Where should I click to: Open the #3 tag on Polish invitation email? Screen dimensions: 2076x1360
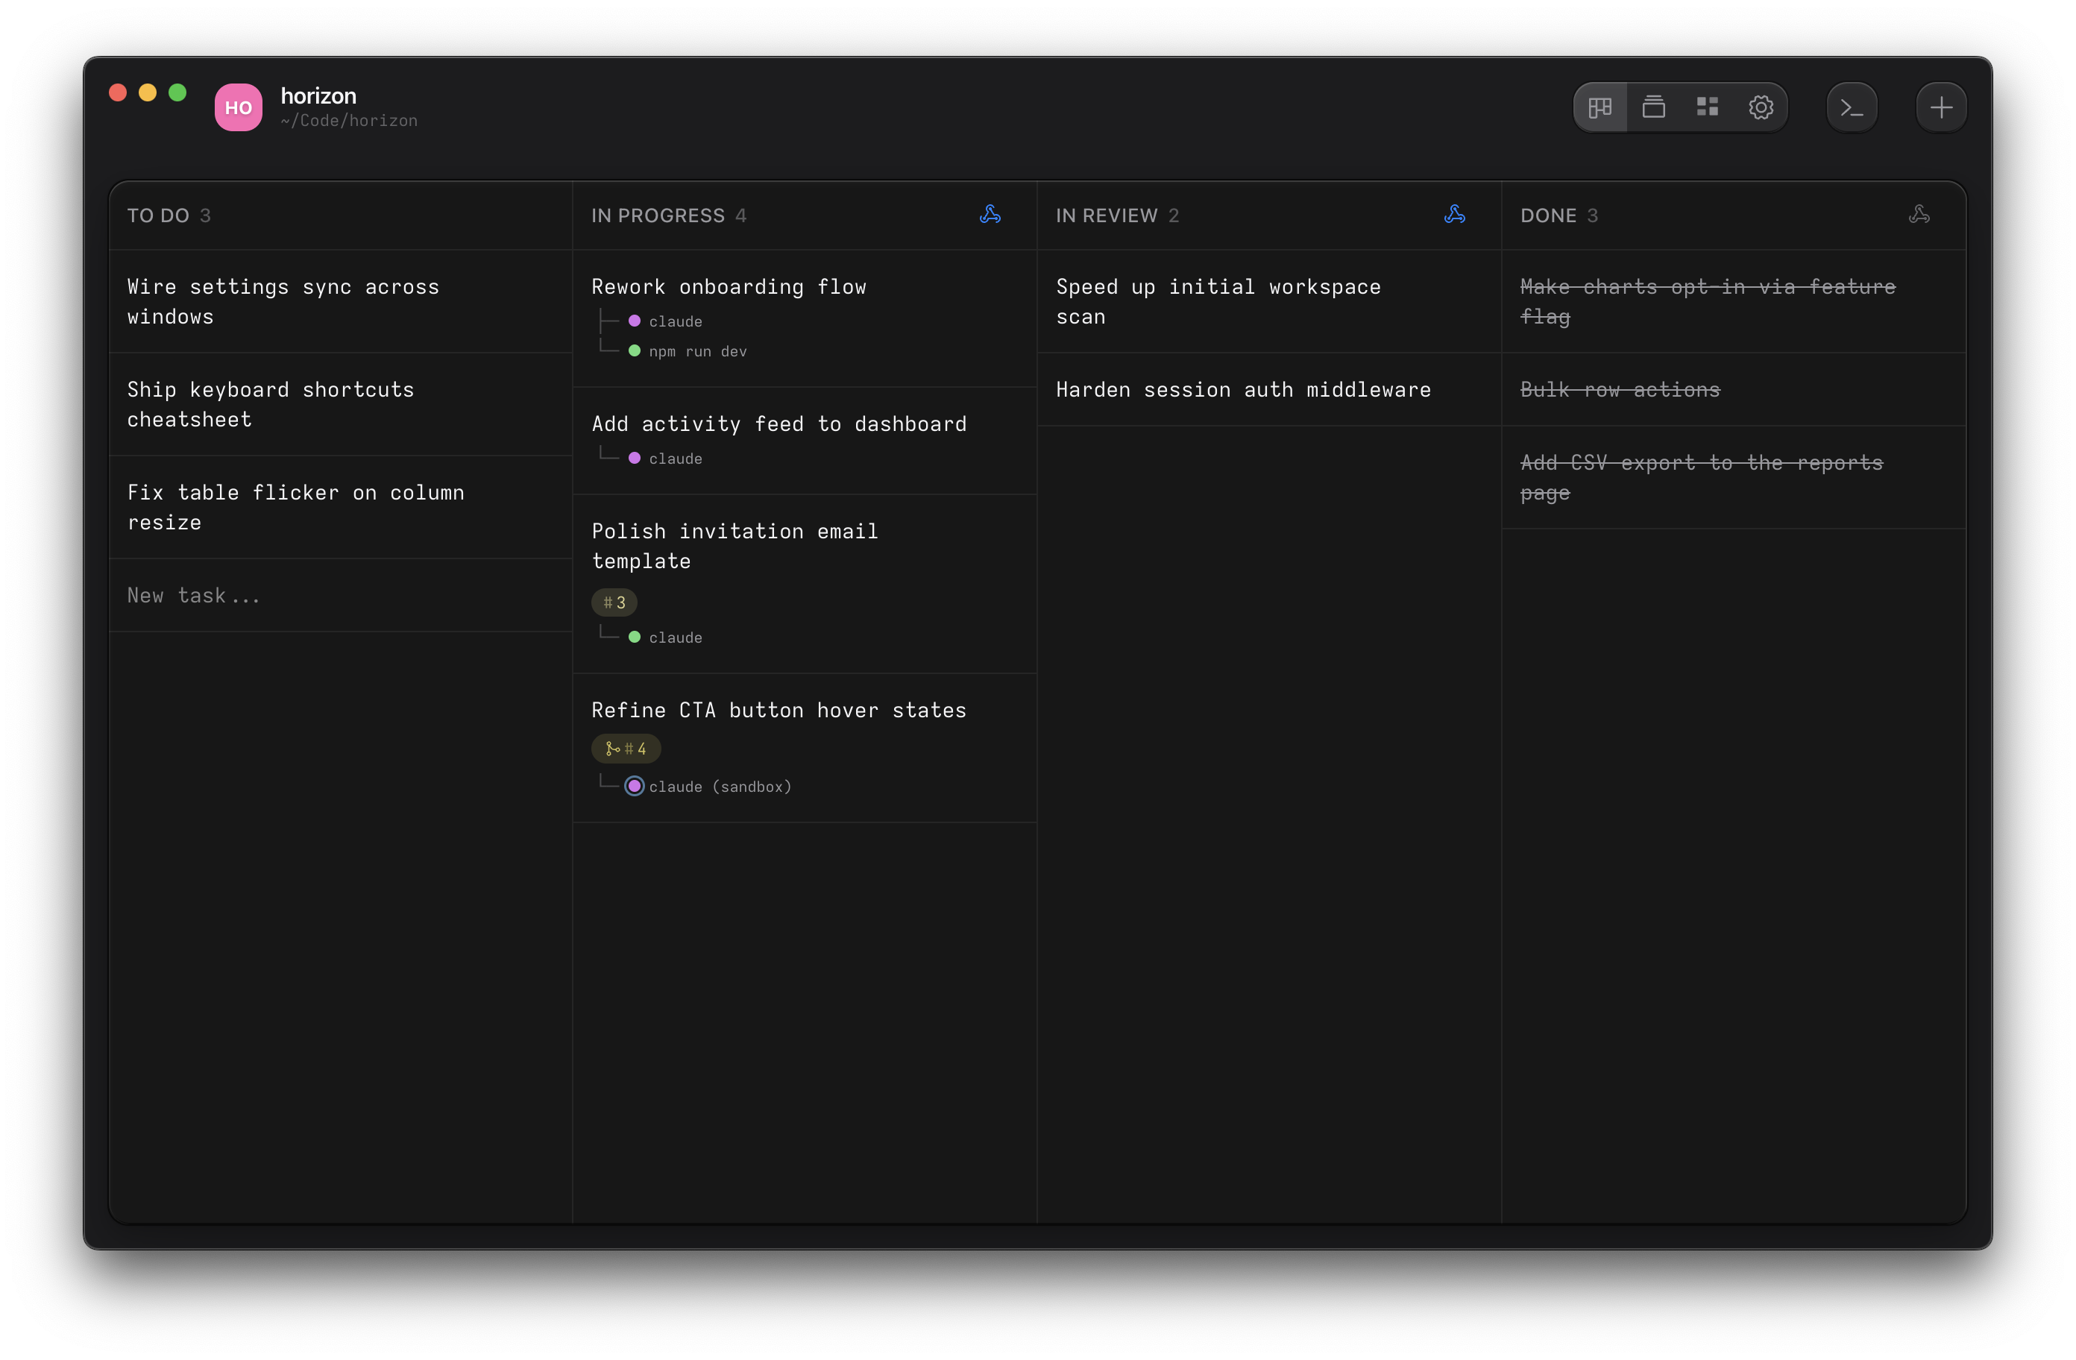[x=614, y=602]
